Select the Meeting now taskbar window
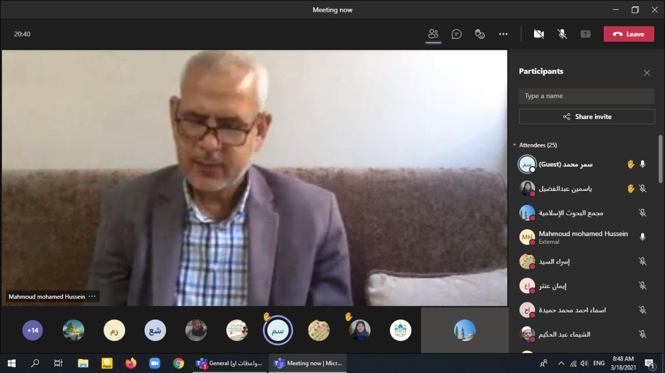 click(x=308, y=363)
